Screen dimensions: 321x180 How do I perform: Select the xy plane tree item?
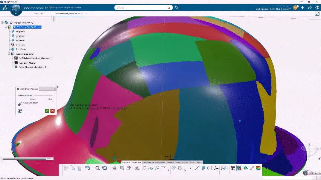[x=20, y=31]
